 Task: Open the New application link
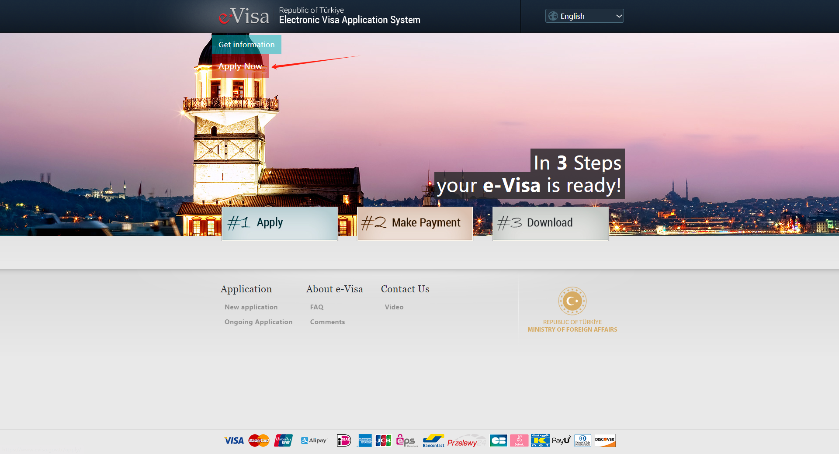(251, 307)
